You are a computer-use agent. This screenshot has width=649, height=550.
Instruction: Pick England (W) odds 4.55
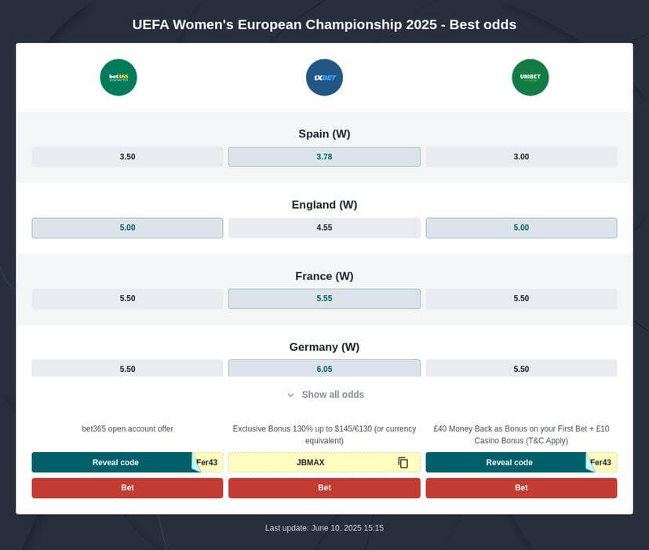pyautogui.click(x=324, y=228)
